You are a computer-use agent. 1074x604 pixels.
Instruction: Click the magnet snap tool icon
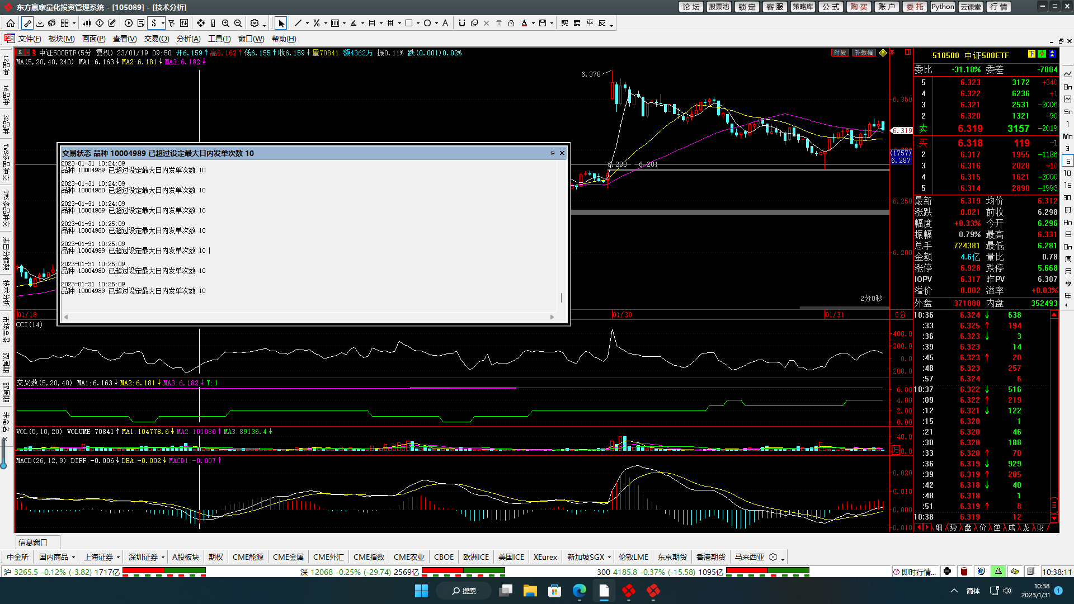click(x=461, y=23)
